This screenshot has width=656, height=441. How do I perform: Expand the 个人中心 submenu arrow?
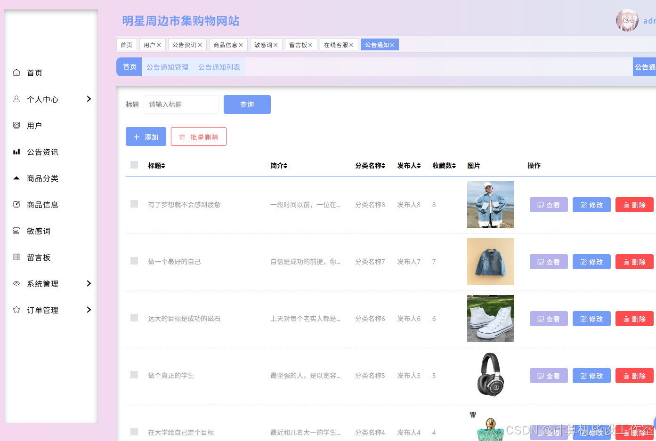[89, 99]
